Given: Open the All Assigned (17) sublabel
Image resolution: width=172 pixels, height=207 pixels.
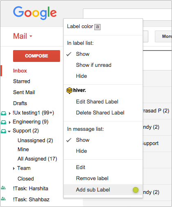Looking at the screenshot, I should 37,159.
